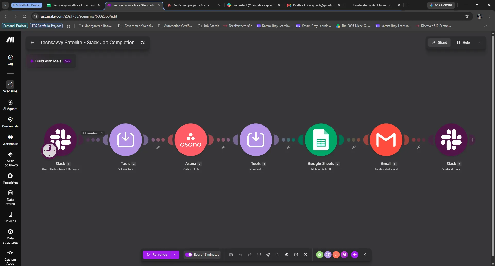This screenshot has height=266, width=495.
Task: Open the Tools 2 Set variables module
Action: point(126,140)
